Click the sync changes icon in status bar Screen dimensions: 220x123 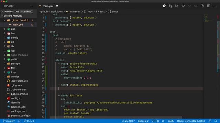click(x=19, y=121)
